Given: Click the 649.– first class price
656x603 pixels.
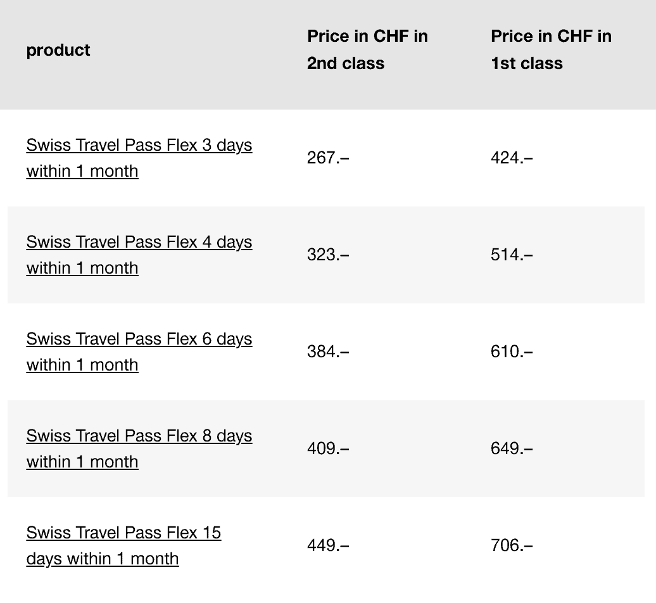Looking at the screenshot, I should (512, 448).
